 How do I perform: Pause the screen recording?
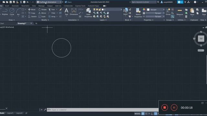174,108
